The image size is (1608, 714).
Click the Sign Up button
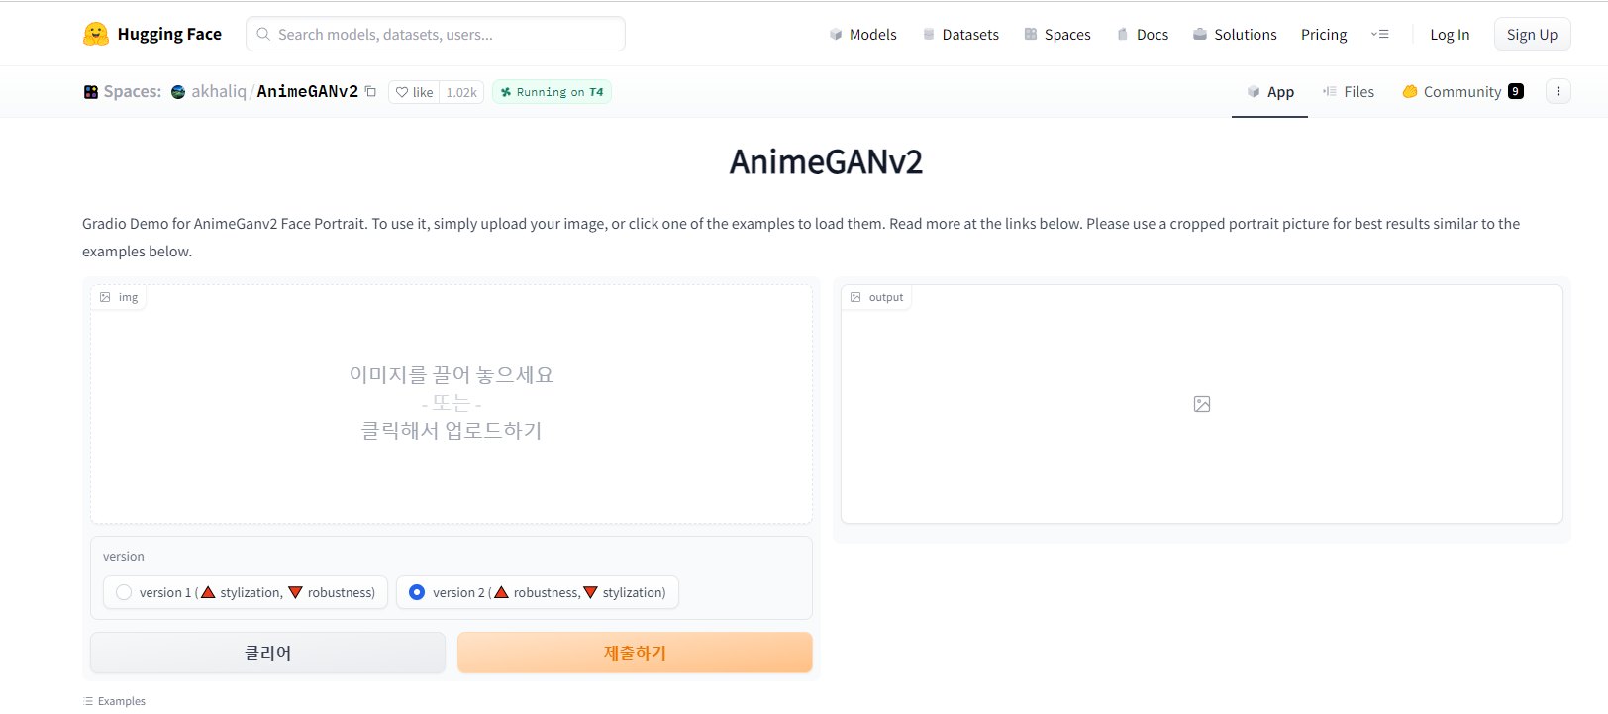tap(1532, 34)
